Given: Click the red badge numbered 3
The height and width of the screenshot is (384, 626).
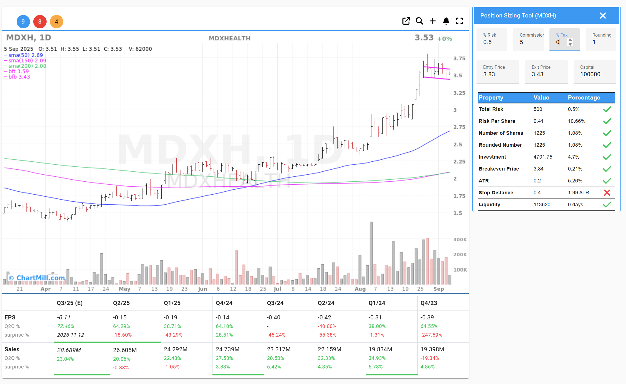Looking at the screenshot, I should pyautogui.click(x=40, y=22).
